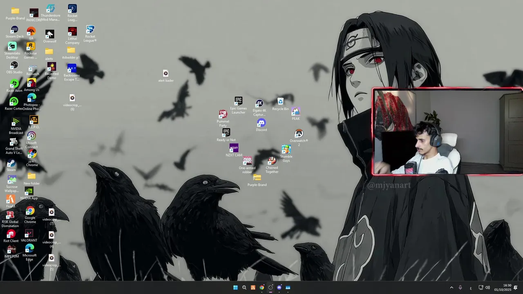Select the NVIDIA Broadcast icon

click(x=16, y=126)
